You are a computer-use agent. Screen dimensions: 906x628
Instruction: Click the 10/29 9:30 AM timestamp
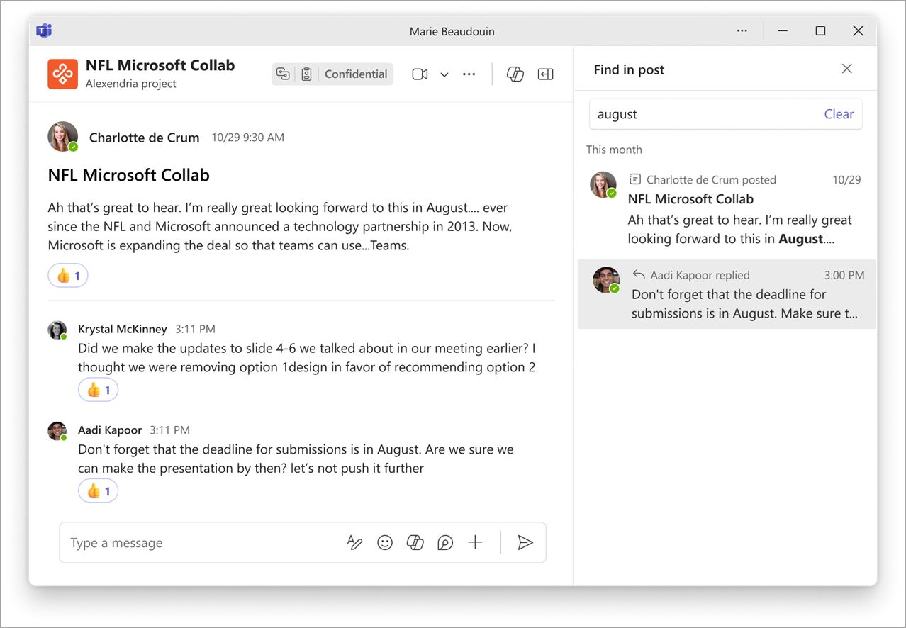247,138
